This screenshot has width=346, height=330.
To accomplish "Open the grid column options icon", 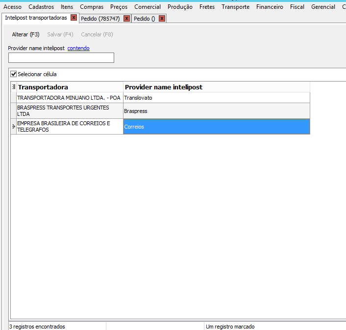I will pos(14,87).
